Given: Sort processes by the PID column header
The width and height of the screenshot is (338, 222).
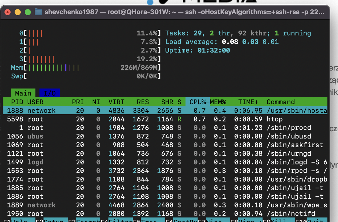Looking at the screenshot, I should (x=17, y=102).
